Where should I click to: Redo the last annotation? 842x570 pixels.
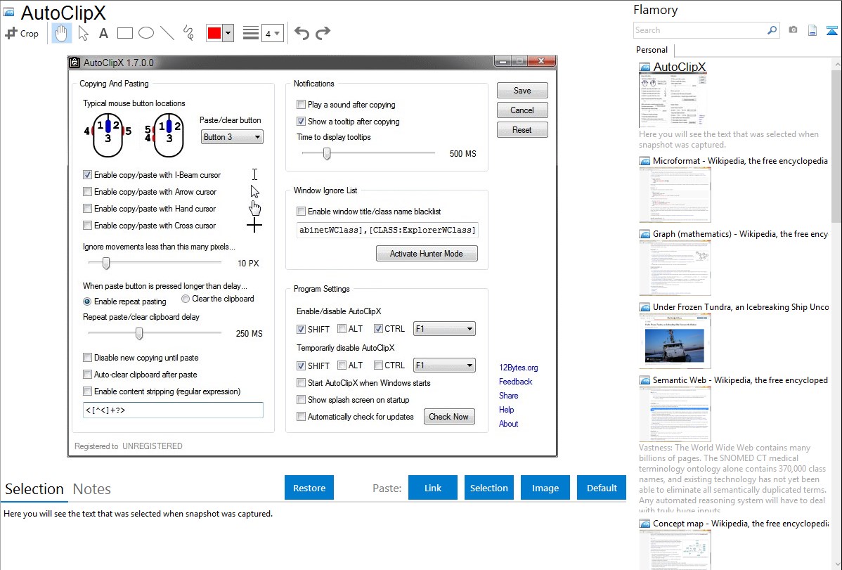coord(323,33)
